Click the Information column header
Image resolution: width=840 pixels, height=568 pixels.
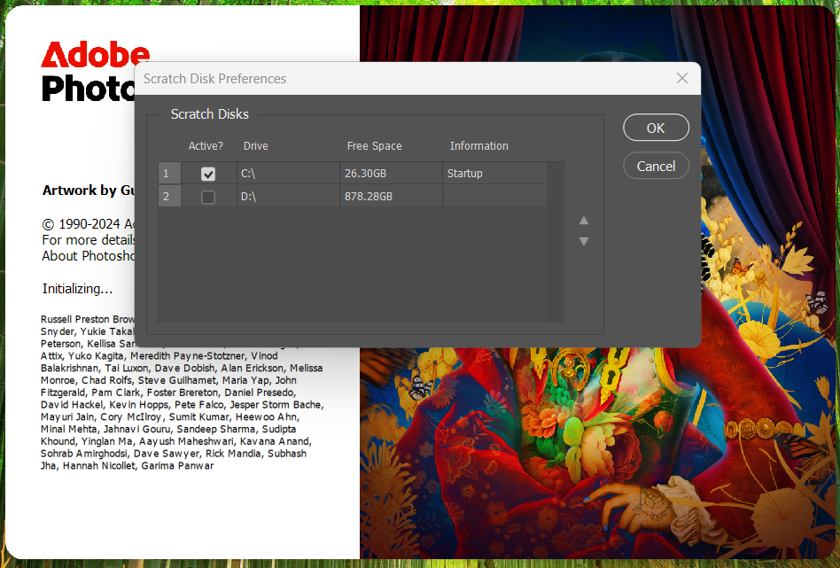coord(479,145)
